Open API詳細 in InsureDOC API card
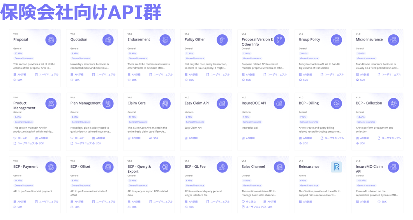The height and width of the screenshot is (220, 413). 248,138
